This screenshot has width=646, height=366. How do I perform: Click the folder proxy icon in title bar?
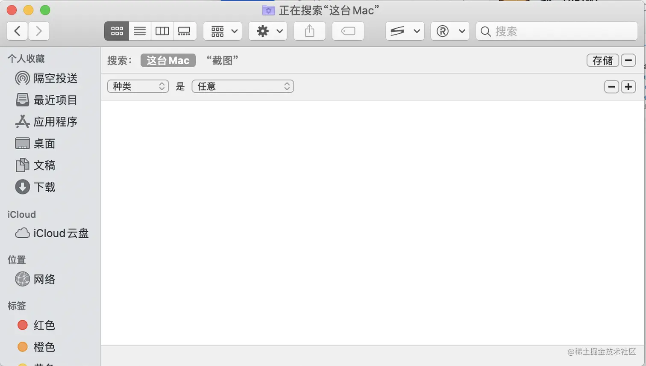coord(268,10)
